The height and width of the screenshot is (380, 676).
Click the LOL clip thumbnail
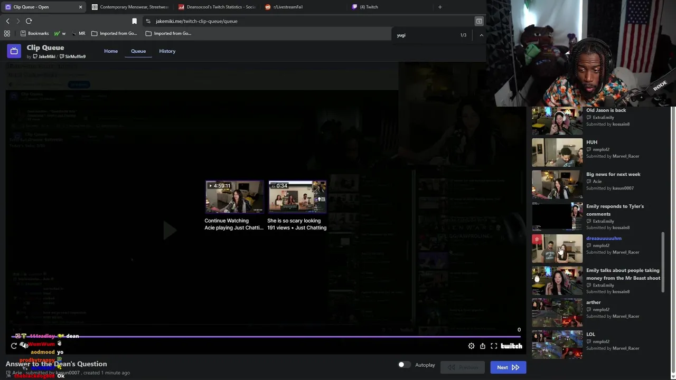pyautogui.click(x=557, y=345)
